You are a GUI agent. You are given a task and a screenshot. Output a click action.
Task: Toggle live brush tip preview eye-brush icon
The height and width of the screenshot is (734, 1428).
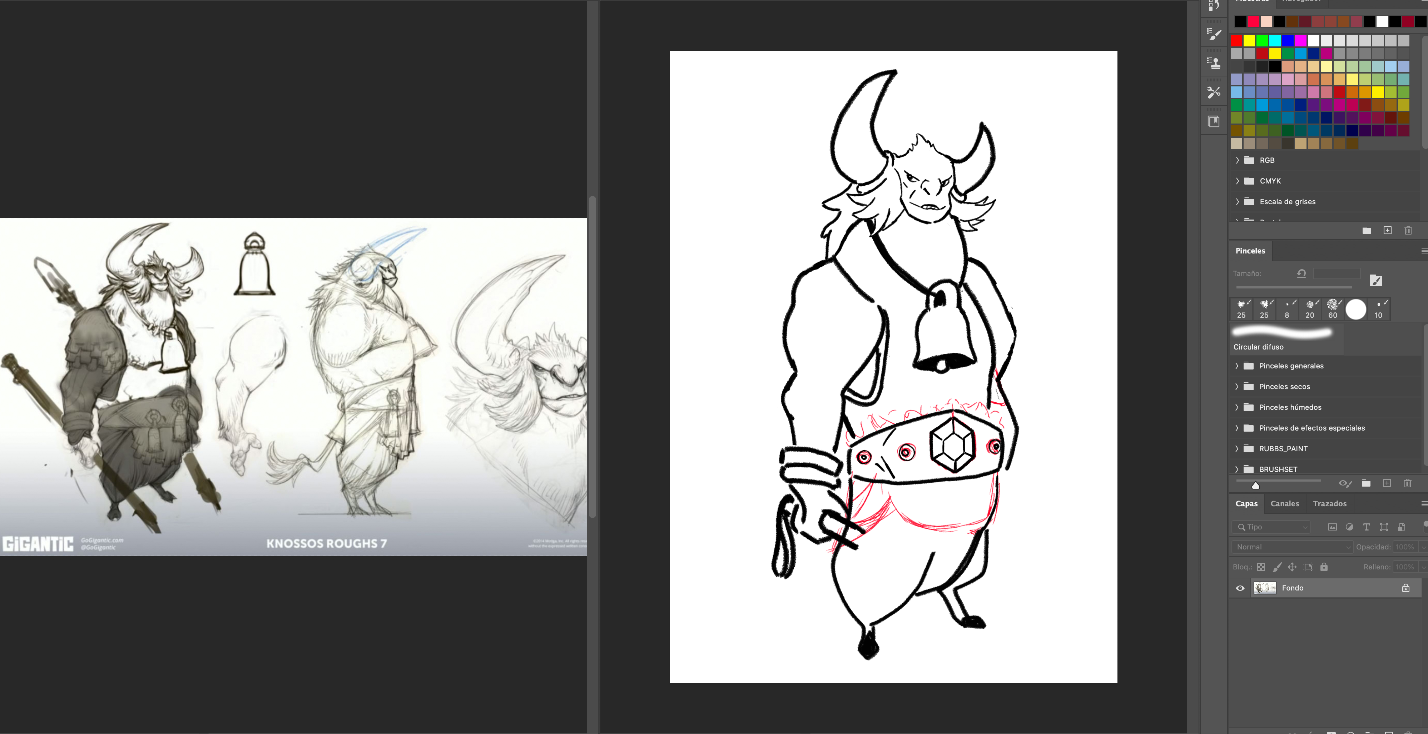(x=1345, y=484)
